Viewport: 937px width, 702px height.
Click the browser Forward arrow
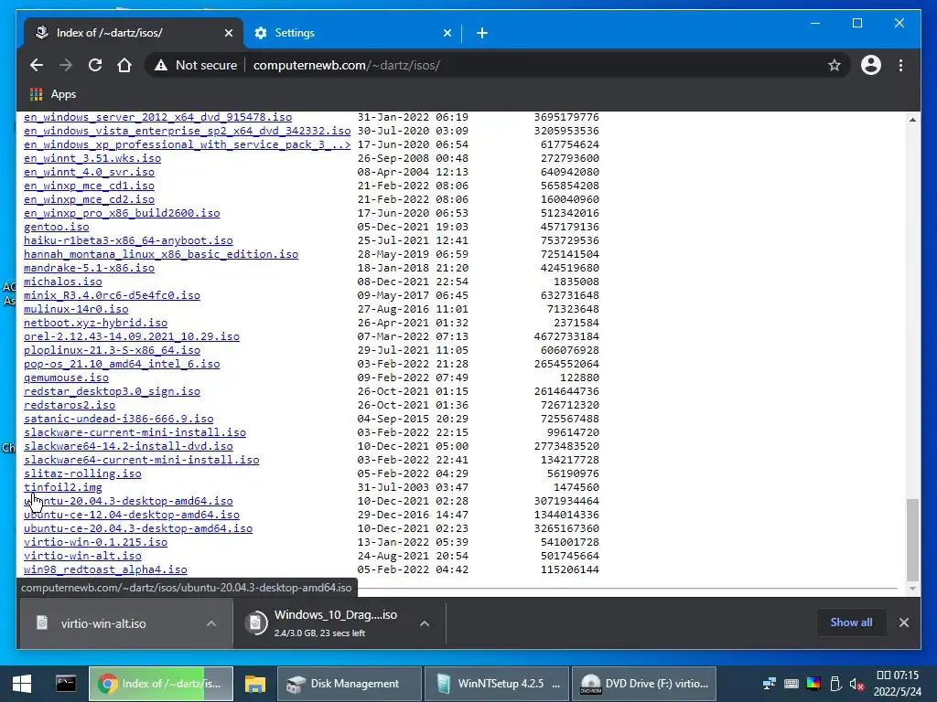pyautogui.click(x=66, y=65)
